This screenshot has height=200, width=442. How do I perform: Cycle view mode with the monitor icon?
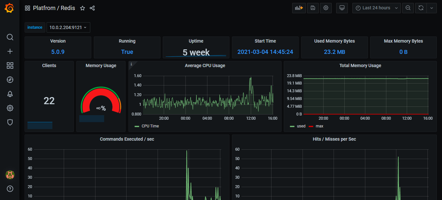click(342, 8)
